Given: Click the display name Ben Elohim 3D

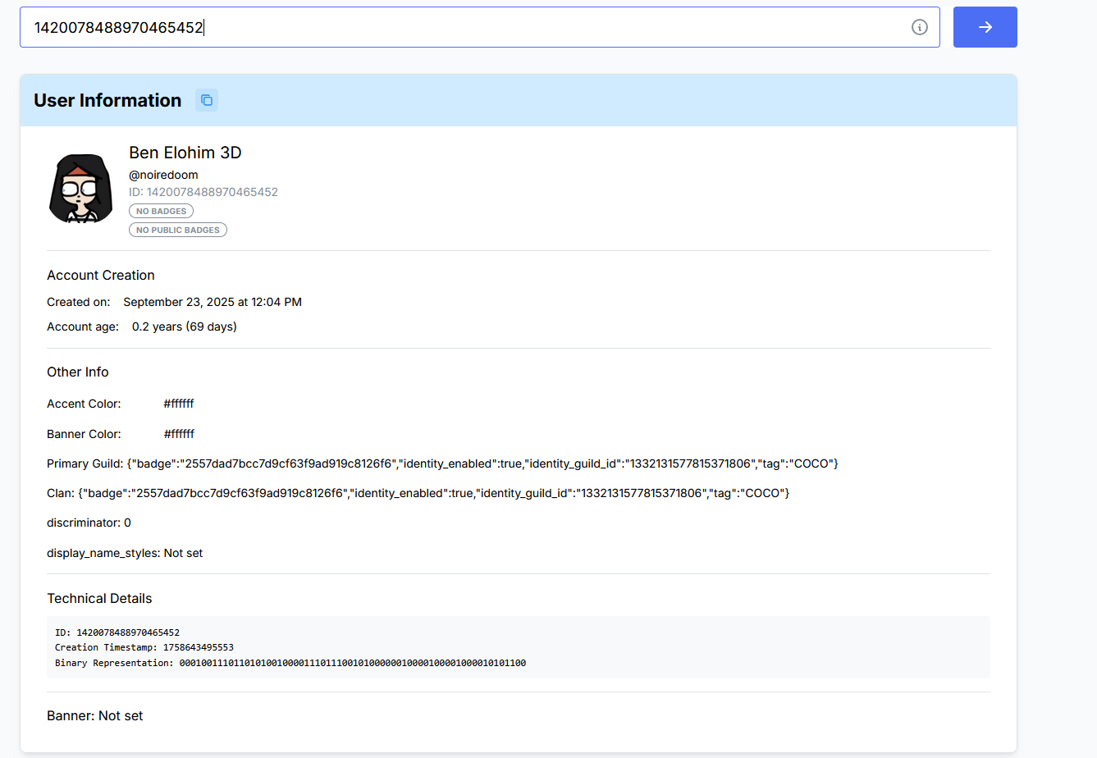Looking at the screenshot, I should (185, 153).
